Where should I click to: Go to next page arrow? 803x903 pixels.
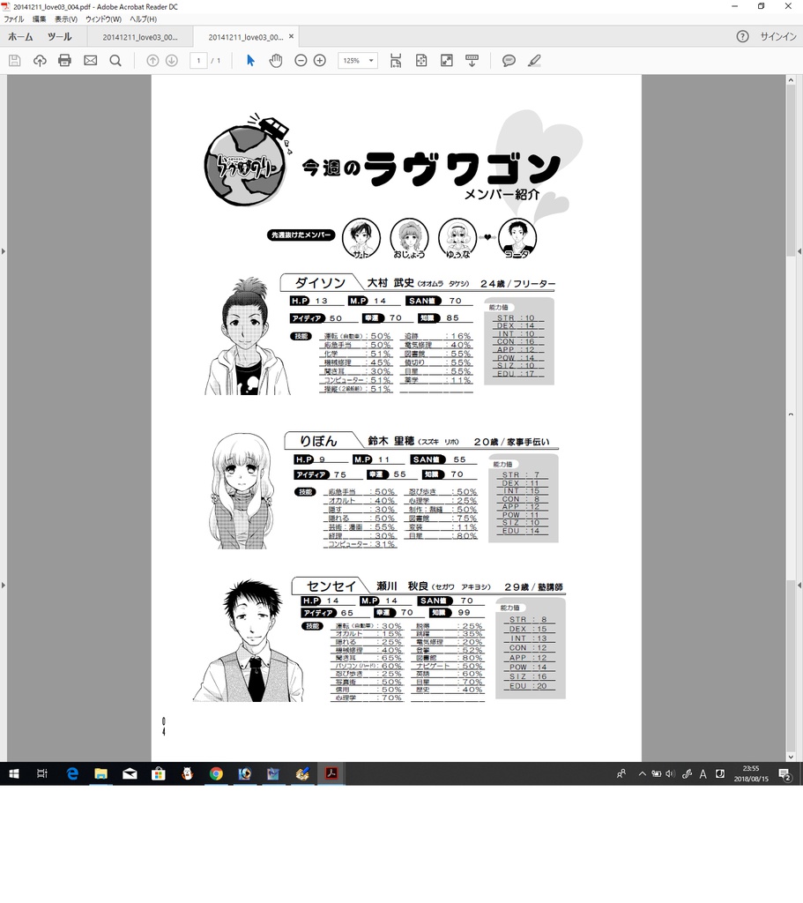pos(172,61)
